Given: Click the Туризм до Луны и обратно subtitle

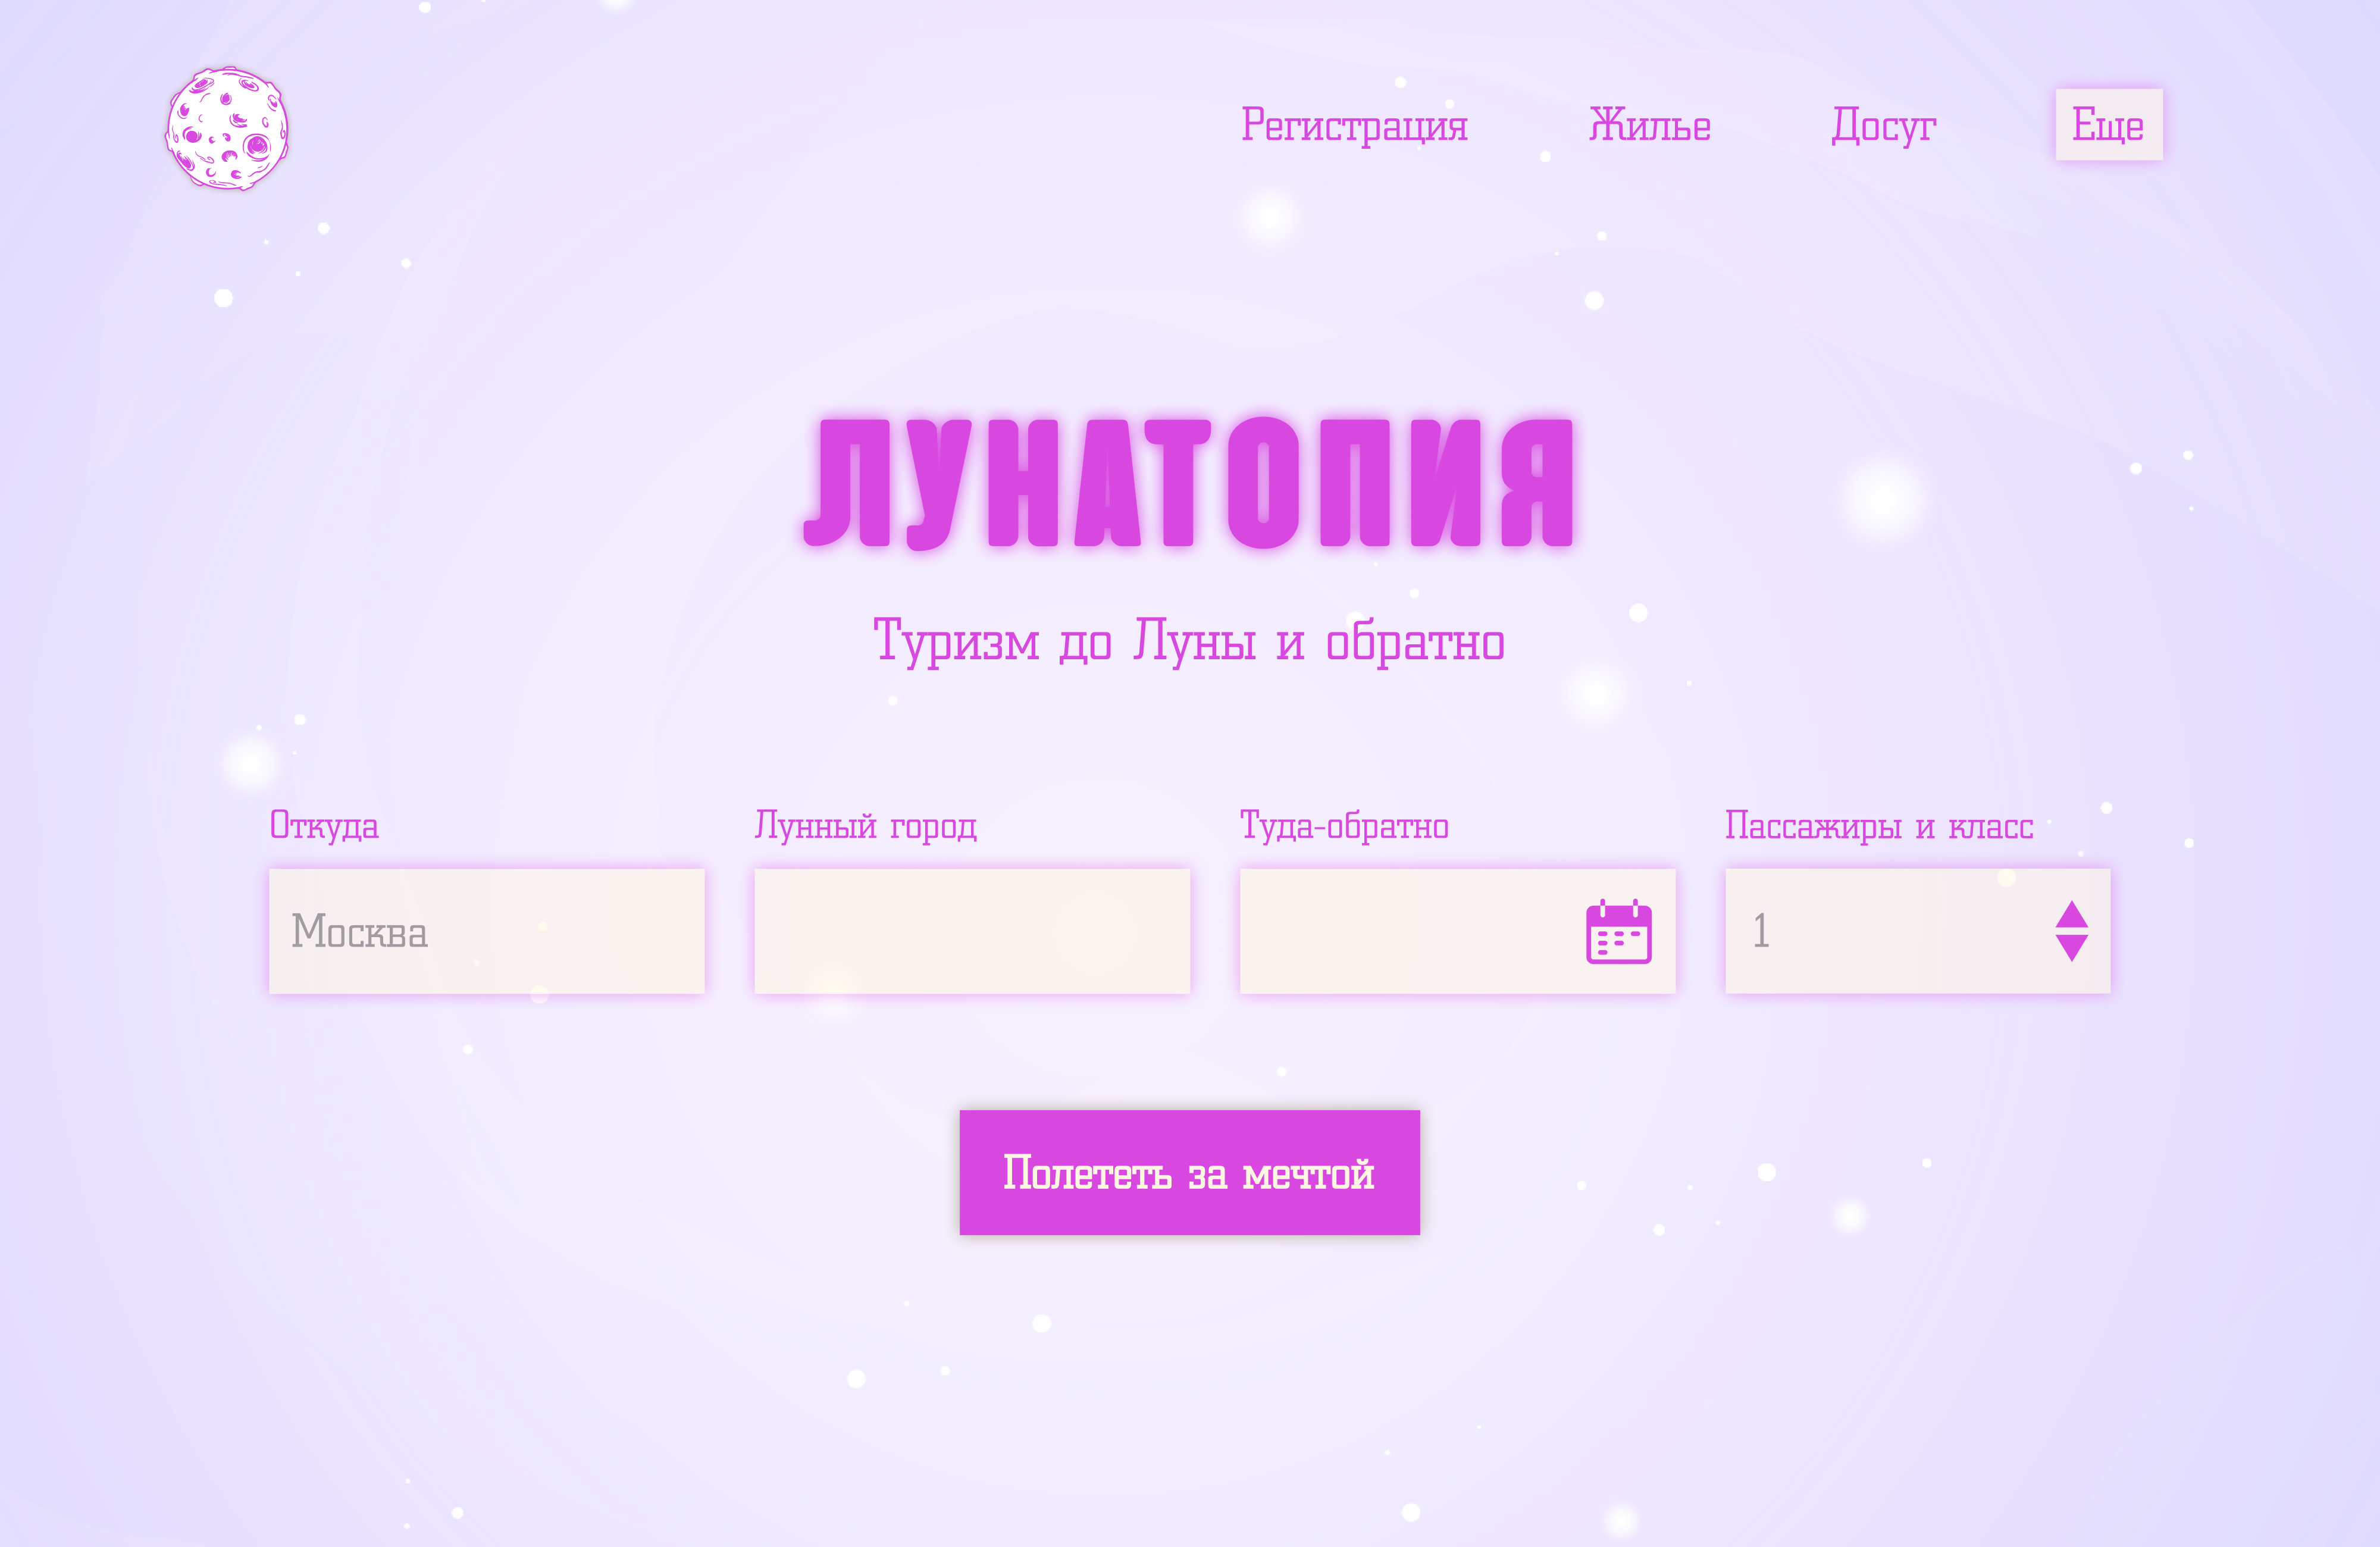Looking at the screenshot, I should [x=1189, y=641].
